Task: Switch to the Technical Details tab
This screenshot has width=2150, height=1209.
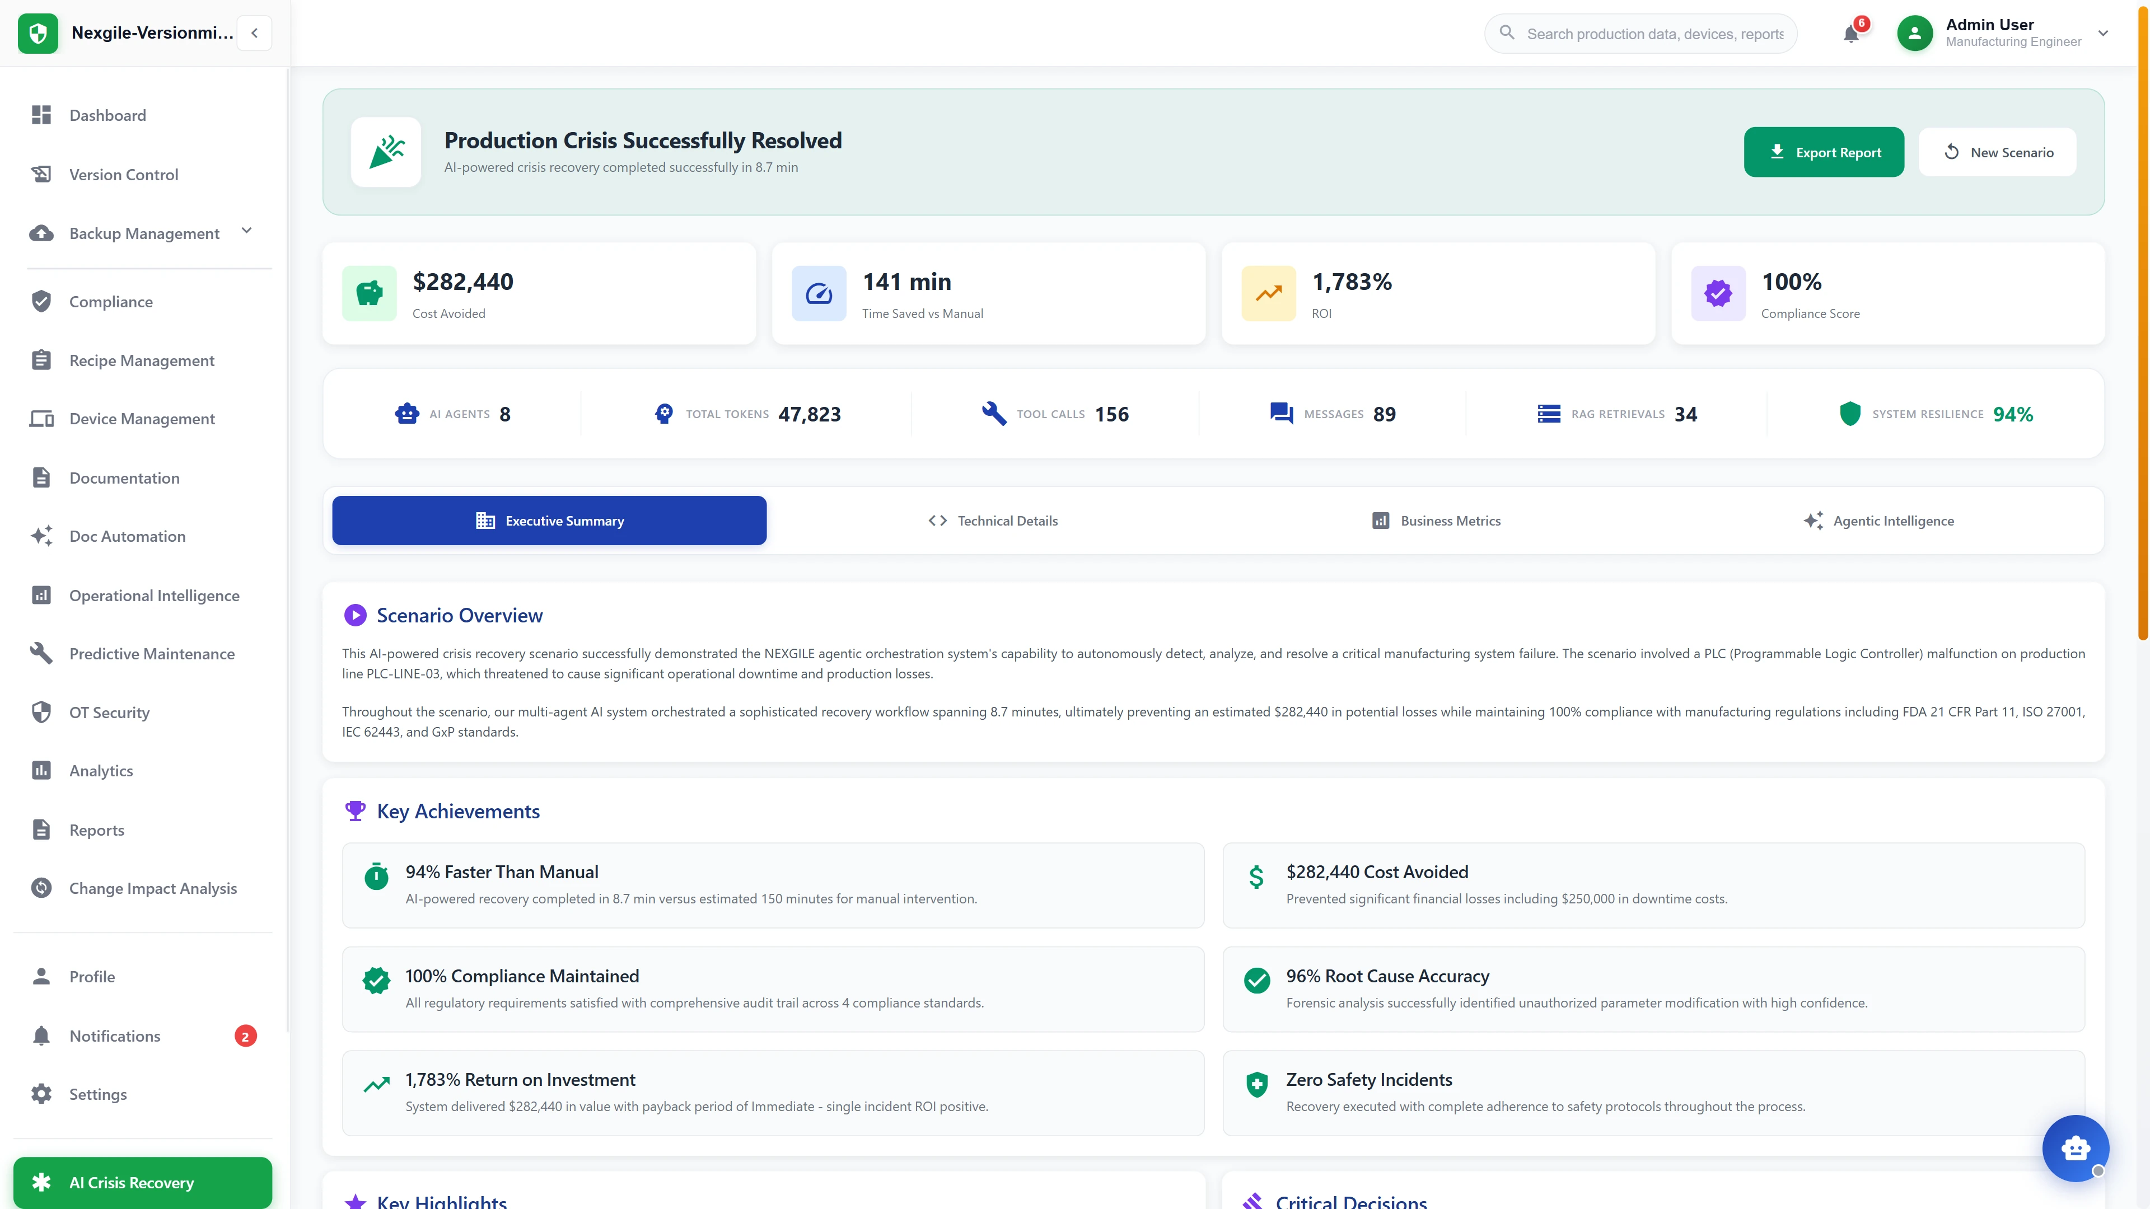Action: [992, 520]
